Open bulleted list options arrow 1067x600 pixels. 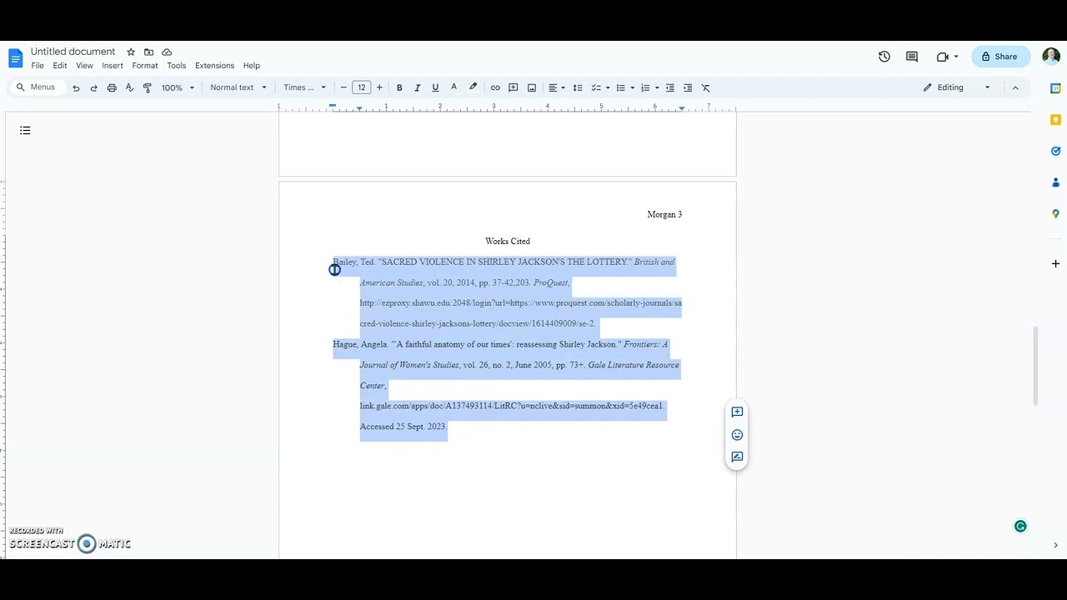coord(632,87)
